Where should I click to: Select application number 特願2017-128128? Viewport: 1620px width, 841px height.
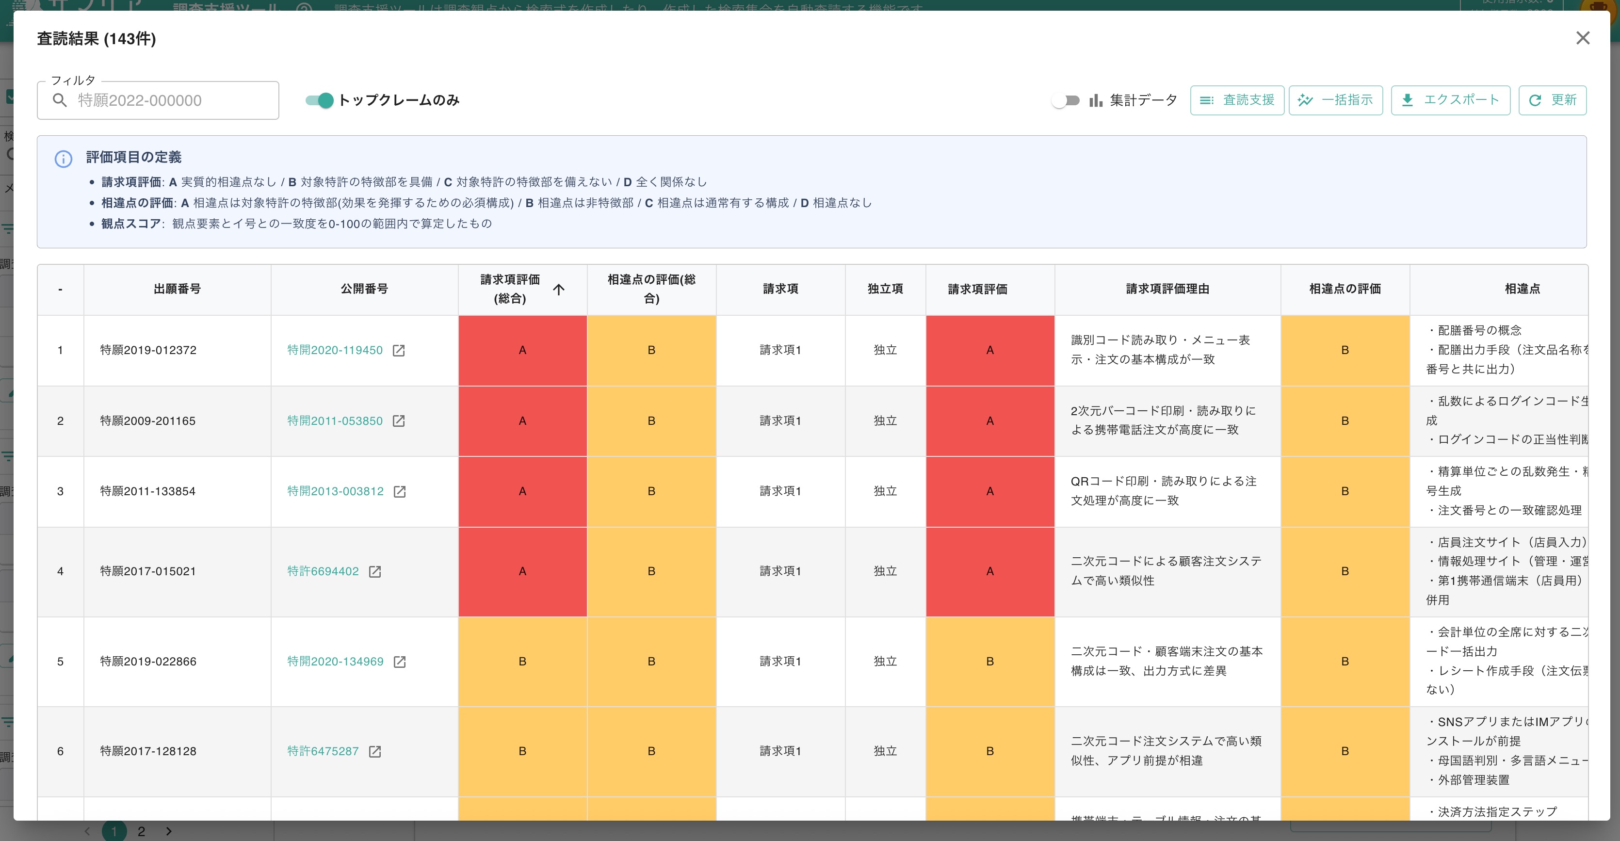point(148,751)
